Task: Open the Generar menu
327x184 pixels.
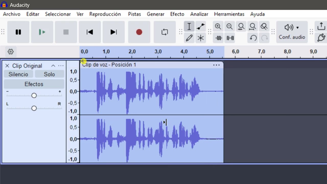Action: pyautogui.click(x=156, y=14)
